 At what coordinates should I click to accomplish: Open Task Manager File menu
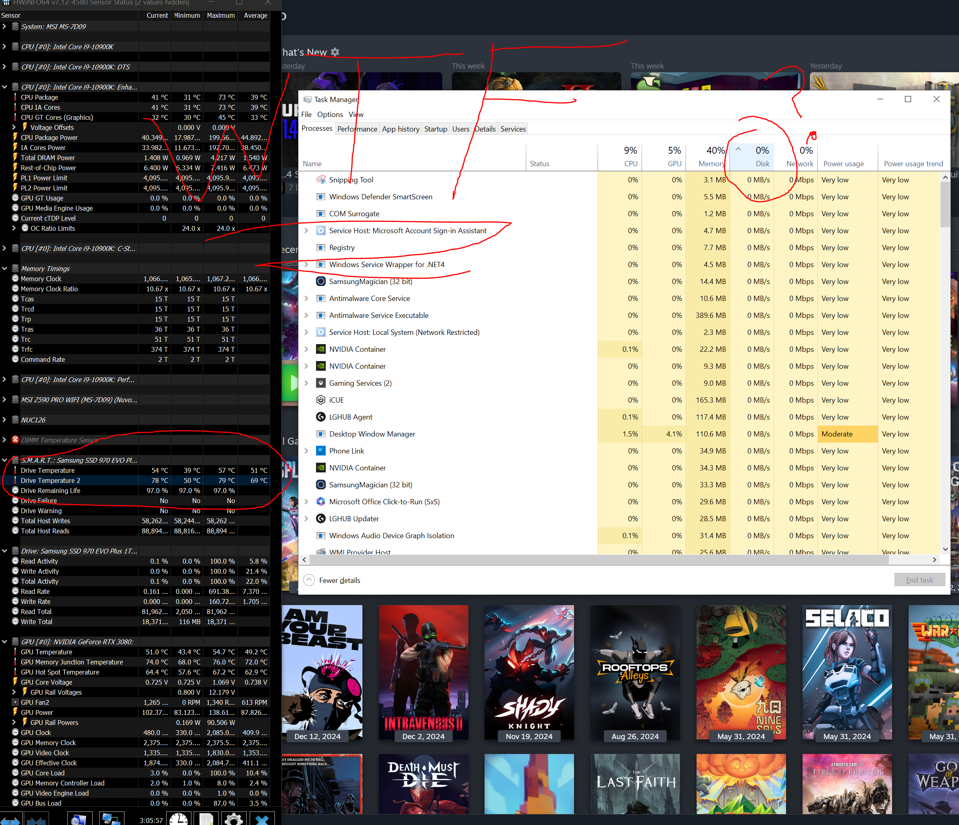click(x=306, y=115)
